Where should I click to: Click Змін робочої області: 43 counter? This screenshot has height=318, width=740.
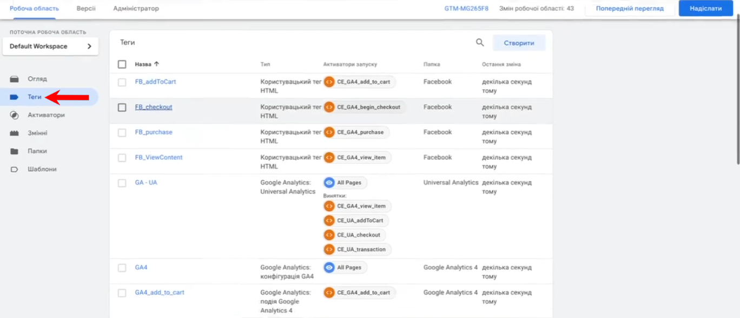click(x=536, y=9)
